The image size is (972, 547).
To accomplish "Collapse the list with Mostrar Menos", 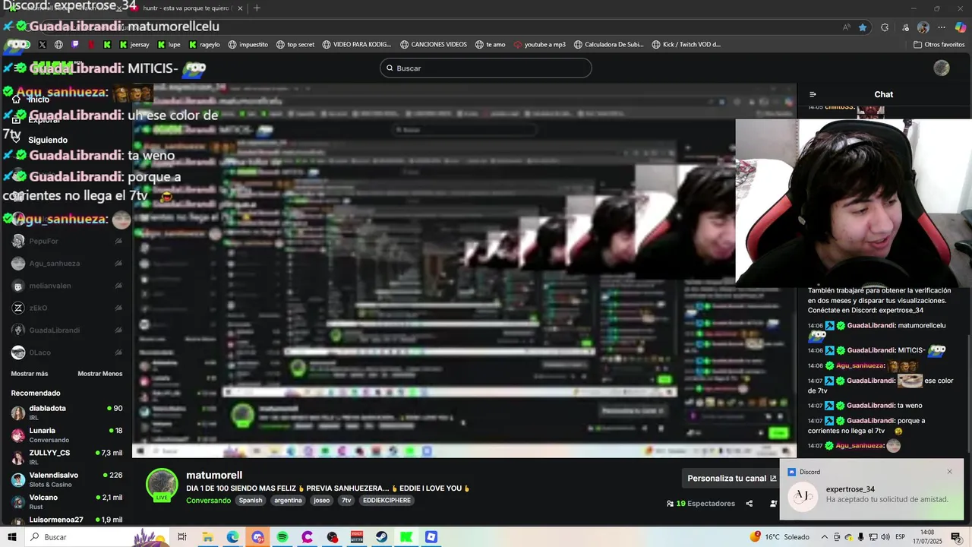I will tap(99, 374).
